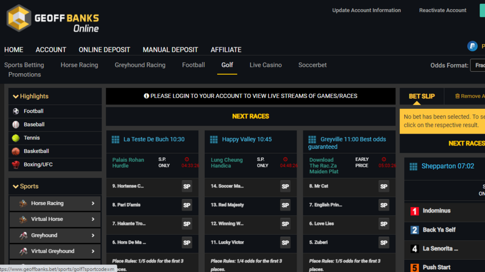This screenshot has height=272, width=485.
Task: Click the trash icon next to Remove All
Action: click(x=457, y=96)
